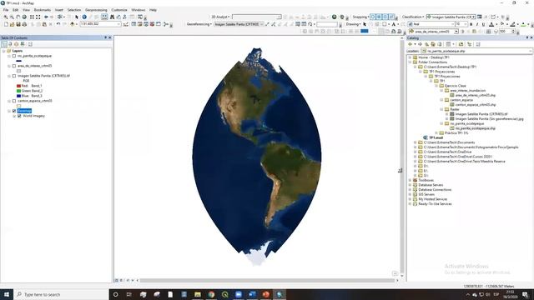Select the Pan hand tool
Viewport: 534px width, 300px height.
(x=18, y=17)
